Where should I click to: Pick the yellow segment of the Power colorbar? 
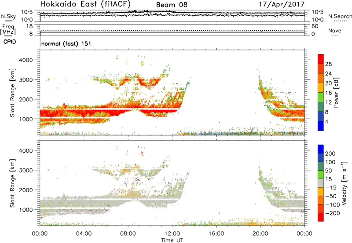point(321,87)
